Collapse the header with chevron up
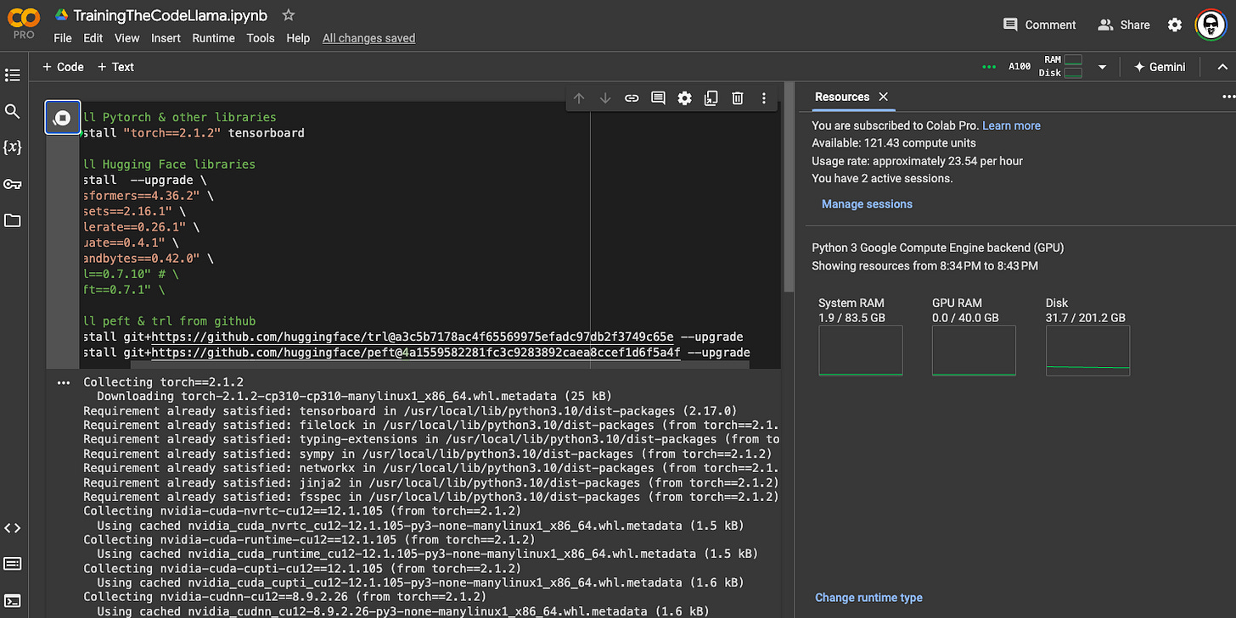This screenshot has height=618, width=1236. tap(1222, 67)
